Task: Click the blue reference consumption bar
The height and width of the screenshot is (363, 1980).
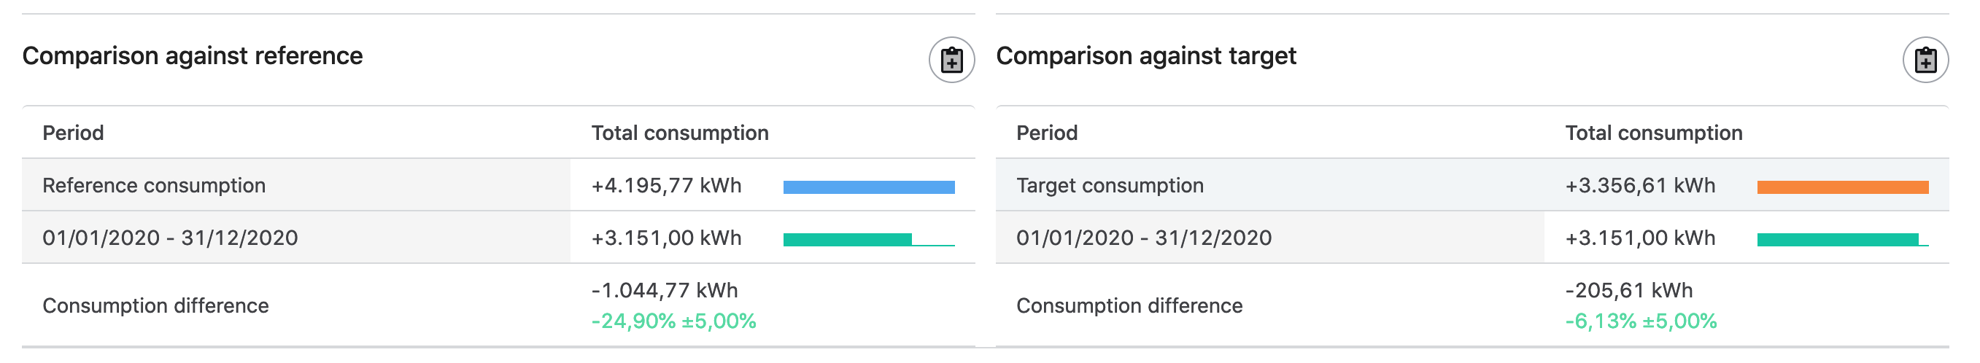Action: coord(869,187)
